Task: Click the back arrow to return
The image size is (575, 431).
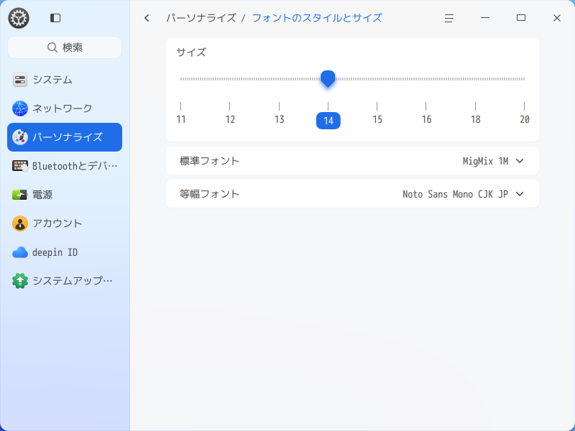Action: [x=146, y=18]
